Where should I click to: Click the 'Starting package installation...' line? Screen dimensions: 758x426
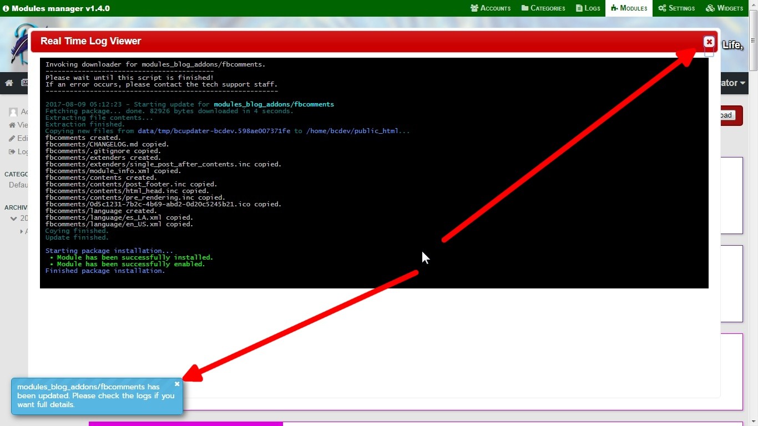click(x=109, y=251)
